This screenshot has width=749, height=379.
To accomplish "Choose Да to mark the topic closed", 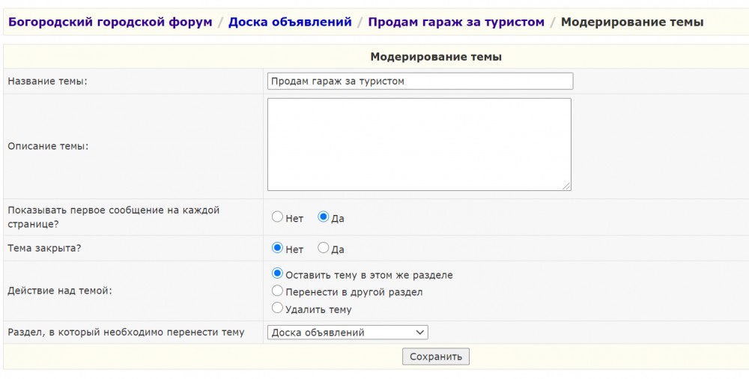I will [324, 248].
